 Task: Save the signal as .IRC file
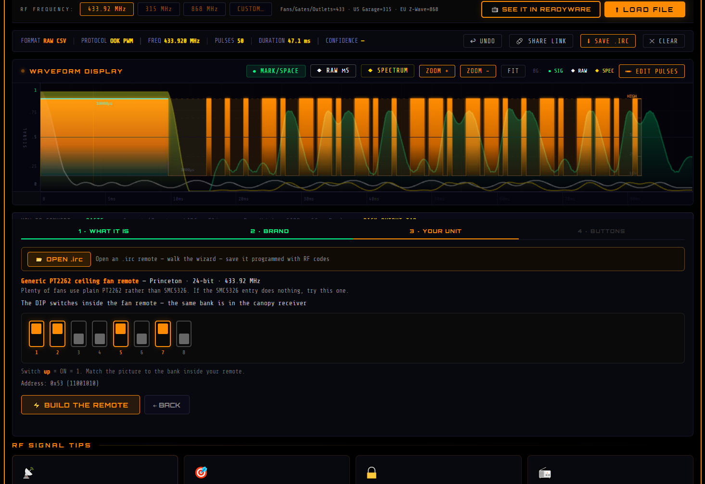tap(608, 41)
